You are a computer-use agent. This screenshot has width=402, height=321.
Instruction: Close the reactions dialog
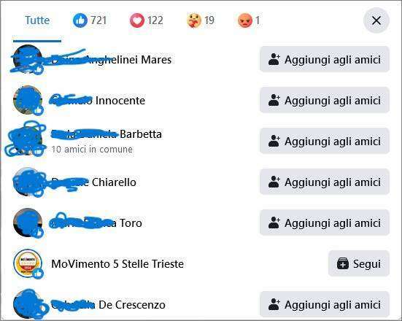coord(376,20)
